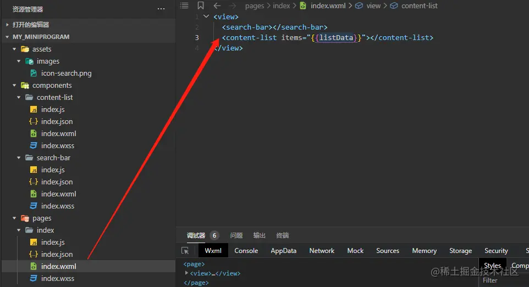This screenshot has height=287, width=529.
Task: Collapse the components folder
Action: (14, 86)
